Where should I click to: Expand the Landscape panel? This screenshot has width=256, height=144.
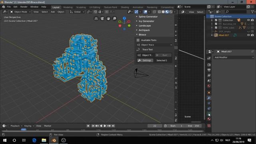[x=144, y=26]
